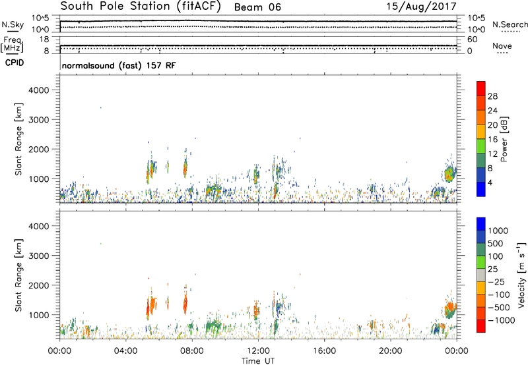The image size is (528, 365).
Task: Click the date '15/Aug/2017'
Action: tap(421, 6)
